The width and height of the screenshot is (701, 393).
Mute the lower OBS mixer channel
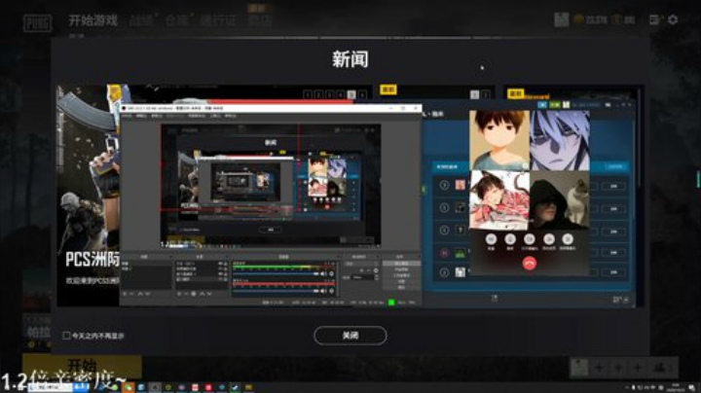(323, 291)
